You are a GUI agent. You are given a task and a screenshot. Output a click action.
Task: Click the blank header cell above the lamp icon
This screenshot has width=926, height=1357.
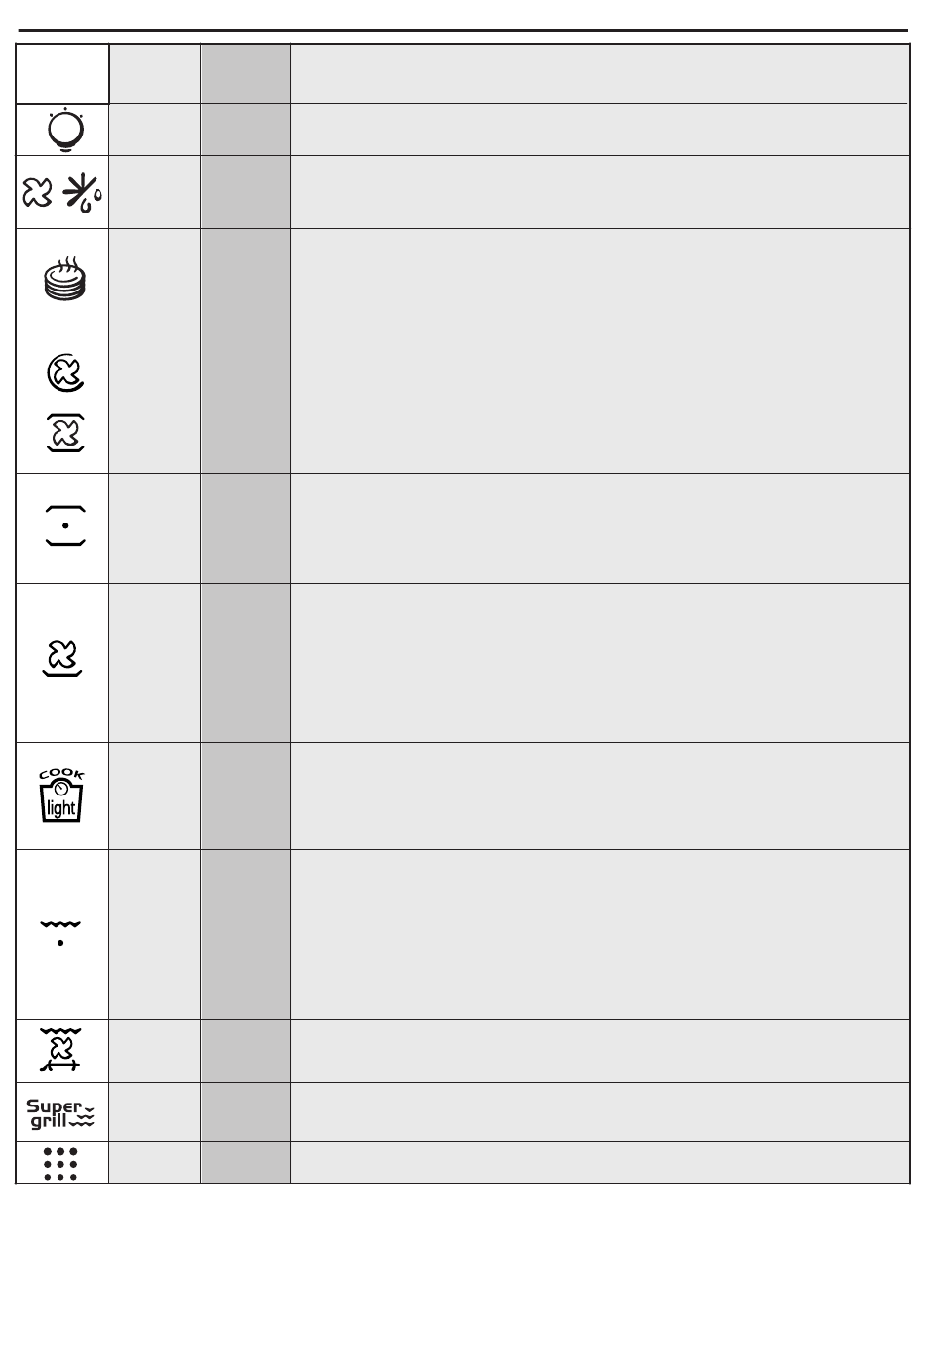62,73
